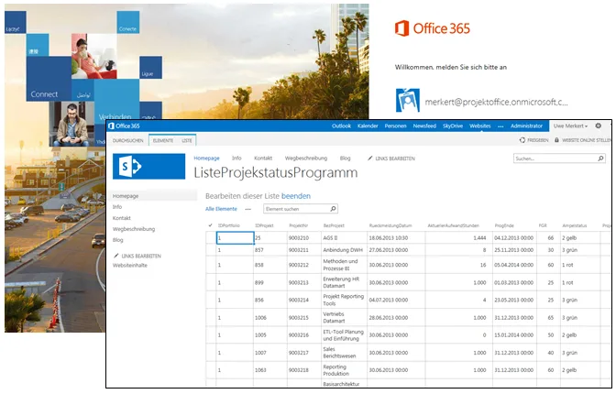616x394 pixels.
Task: Click the beenden link to stop editing
Action: click(x=296, y=196)
